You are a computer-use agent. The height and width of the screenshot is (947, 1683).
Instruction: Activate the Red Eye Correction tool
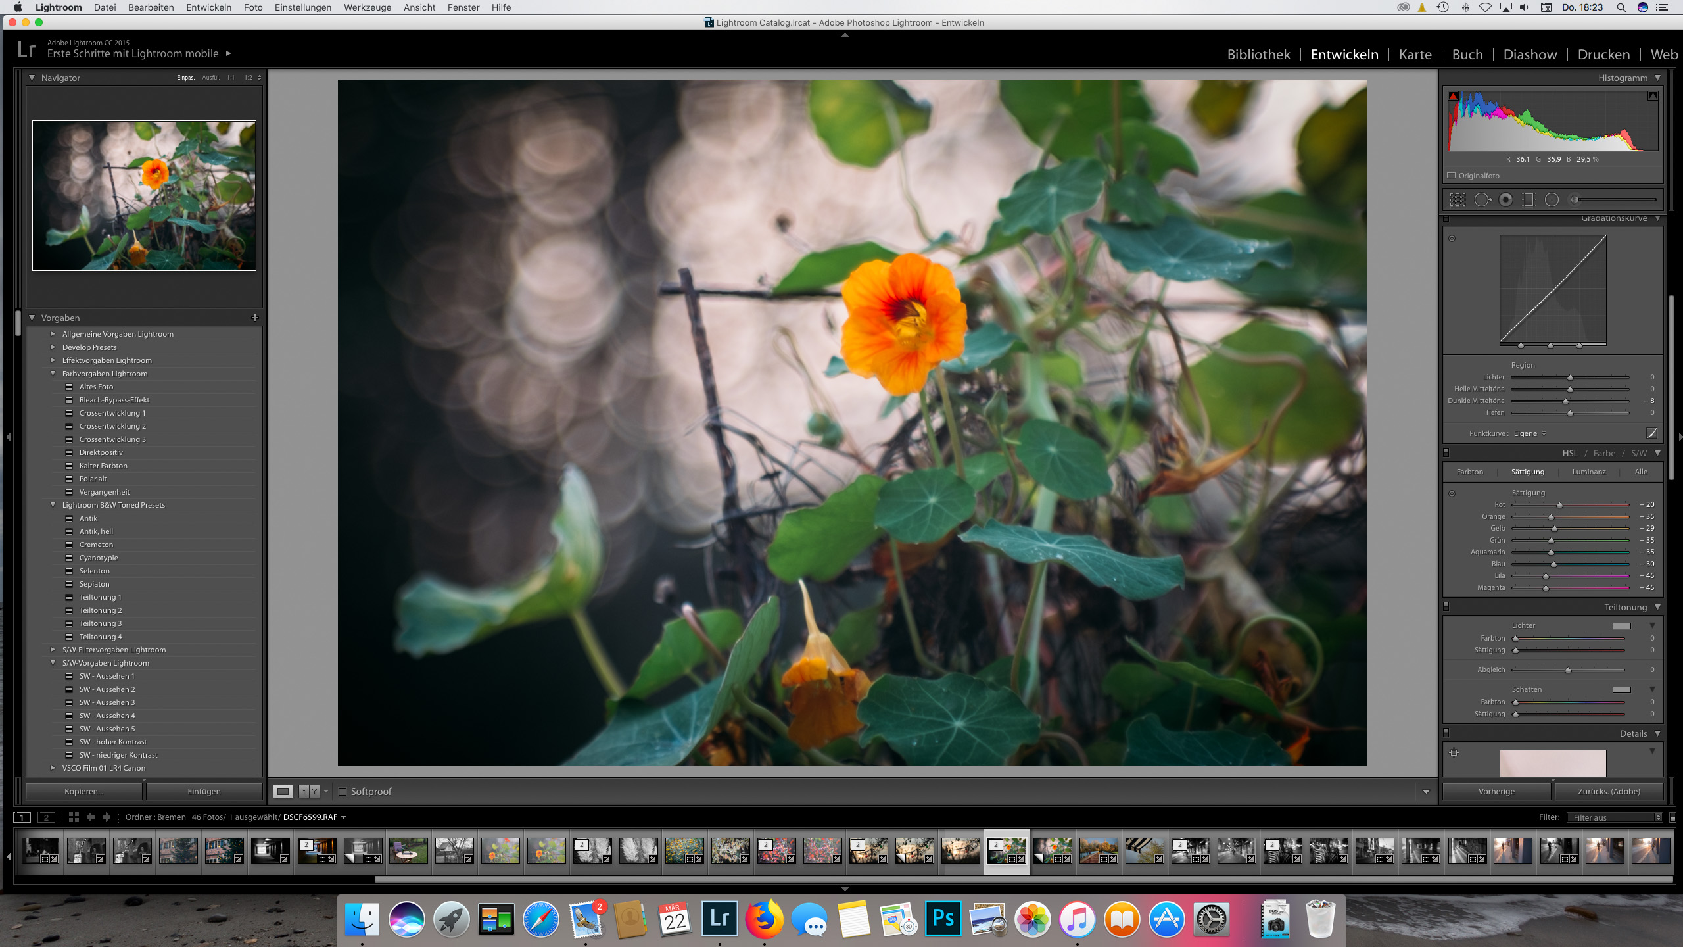click(1505, 200)
